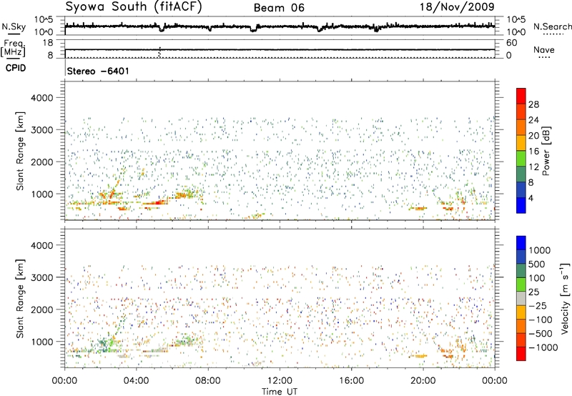Click the '4' tick on Power colorbar
The width and height of the screenshot is (572, 396).
coord(531,199)
